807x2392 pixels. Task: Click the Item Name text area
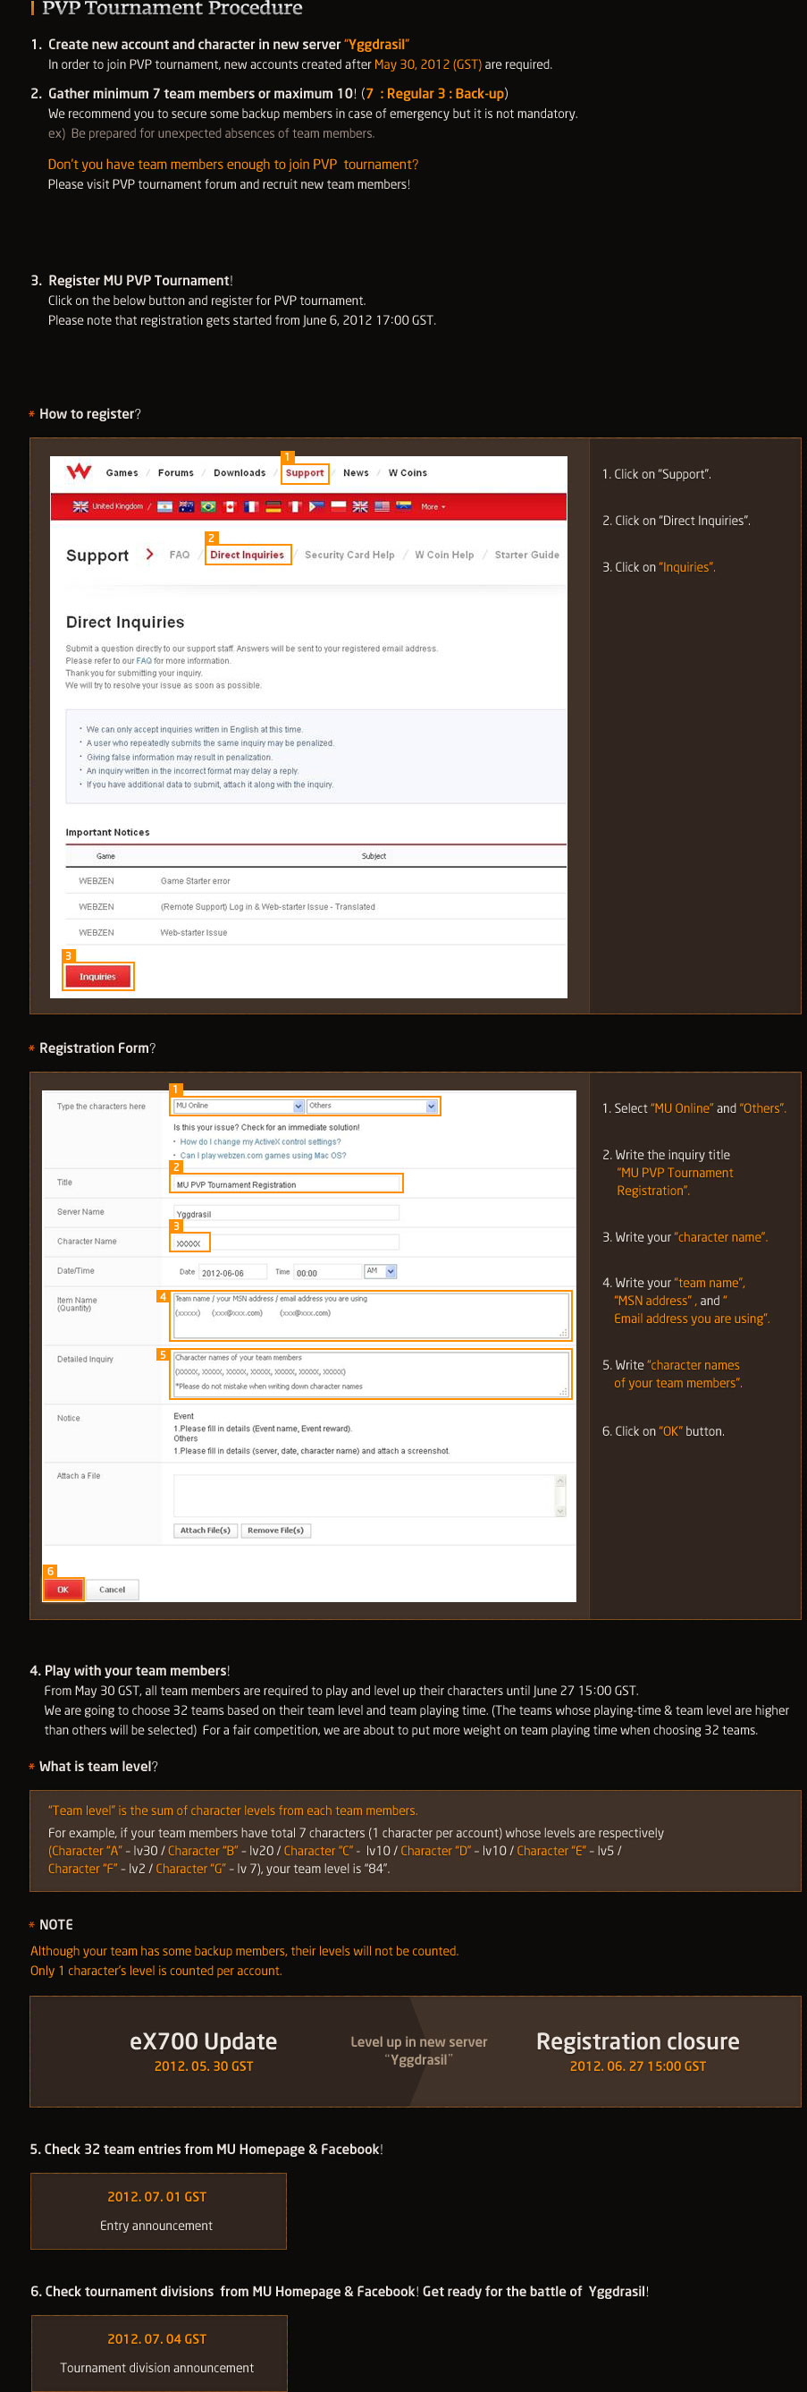coord(370,1315)
